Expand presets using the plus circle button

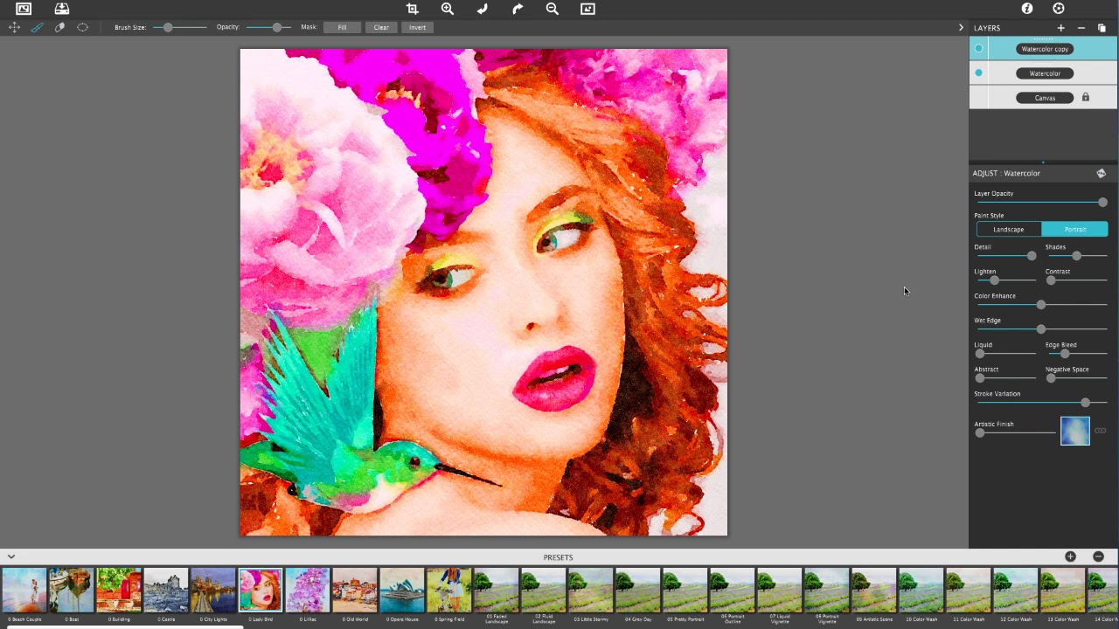click(x=1070, y=556)
